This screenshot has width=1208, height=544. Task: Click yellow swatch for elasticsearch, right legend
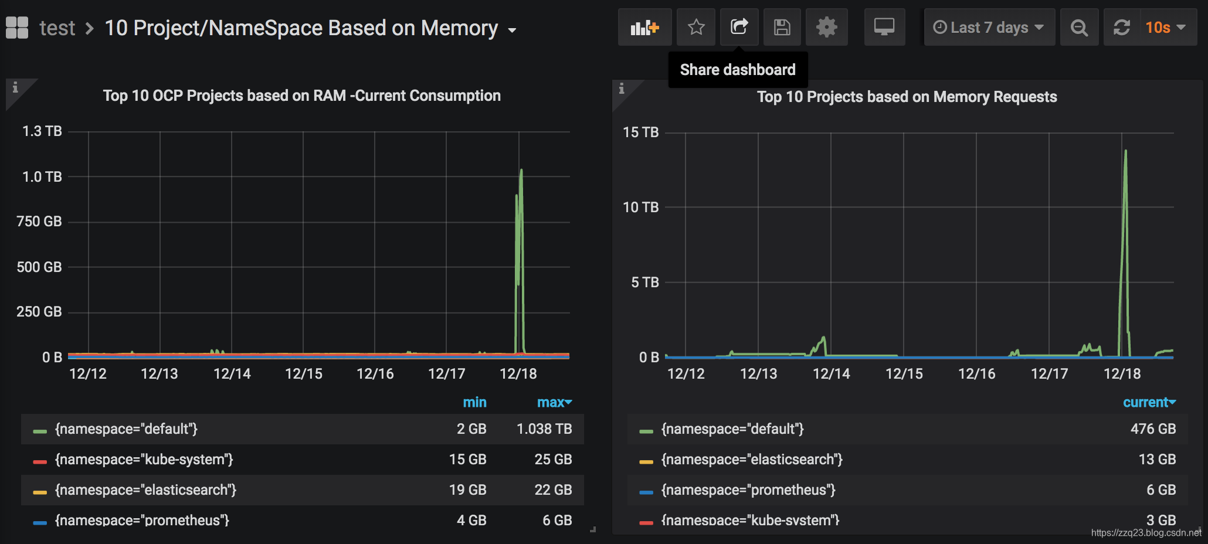click(x=646, y=462)
